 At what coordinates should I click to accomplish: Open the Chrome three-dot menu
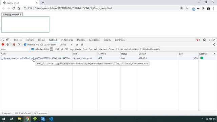coord(214,8)
